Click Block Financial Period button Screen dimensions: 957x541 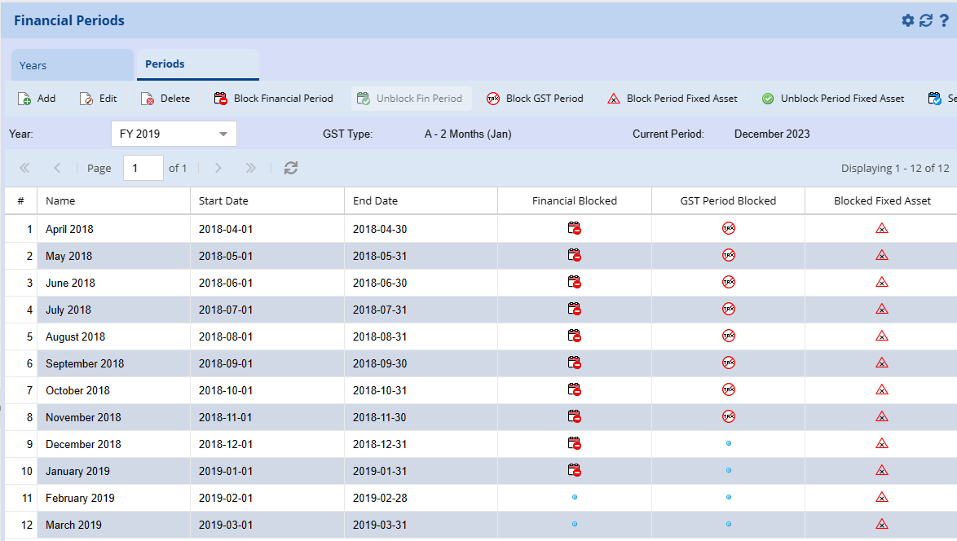[x=273, y=99]
